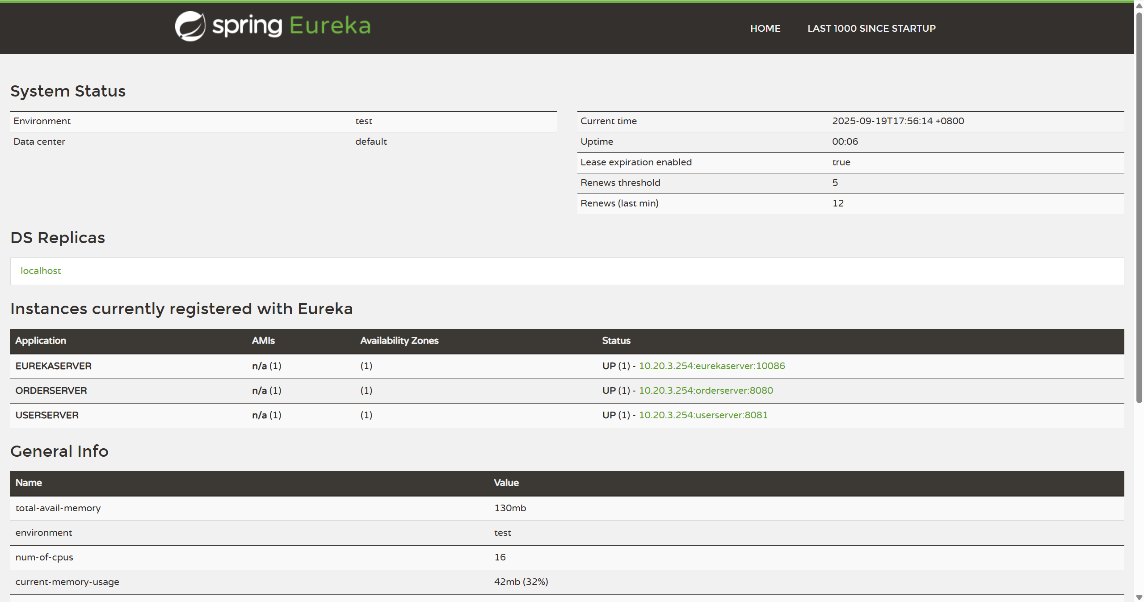Click the current-memory-usage value
Image resolution: width=1144 pixels, height=602 pixels.
point(521,582)
